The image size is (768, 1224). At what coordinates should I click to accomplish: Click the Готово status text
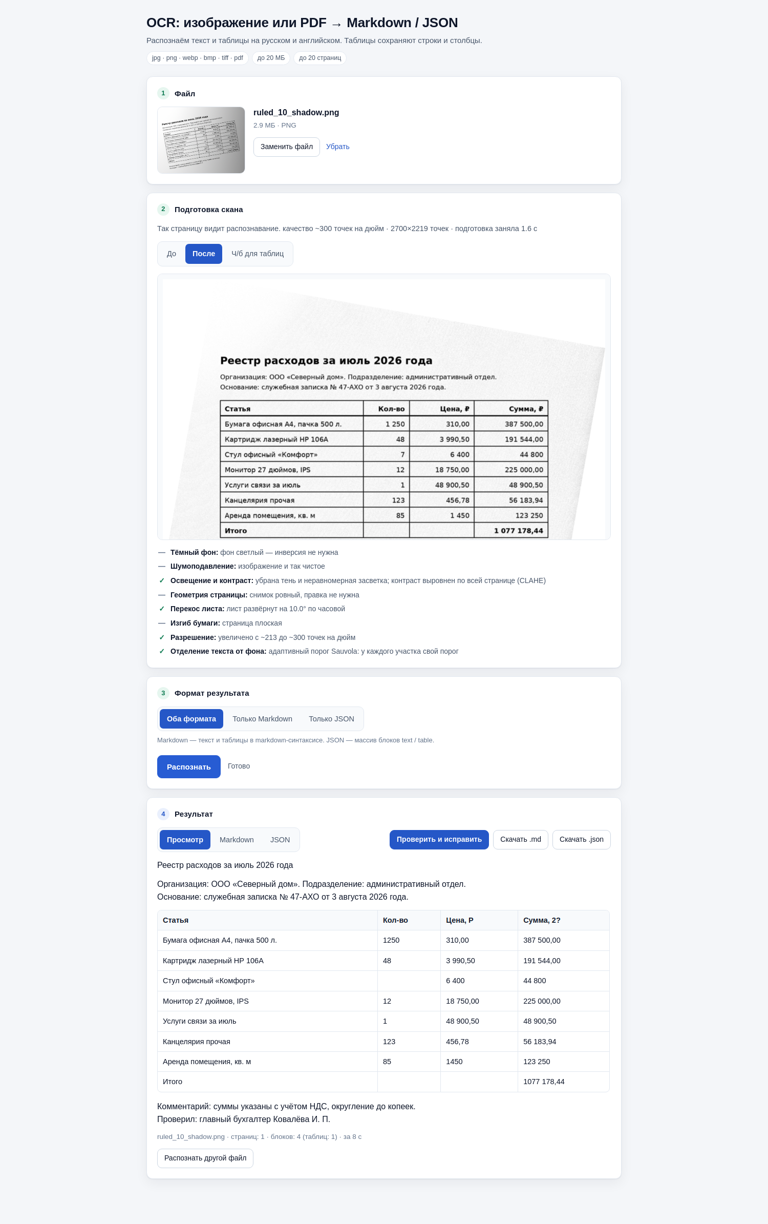pyautogui.click(x=239, y=766)
